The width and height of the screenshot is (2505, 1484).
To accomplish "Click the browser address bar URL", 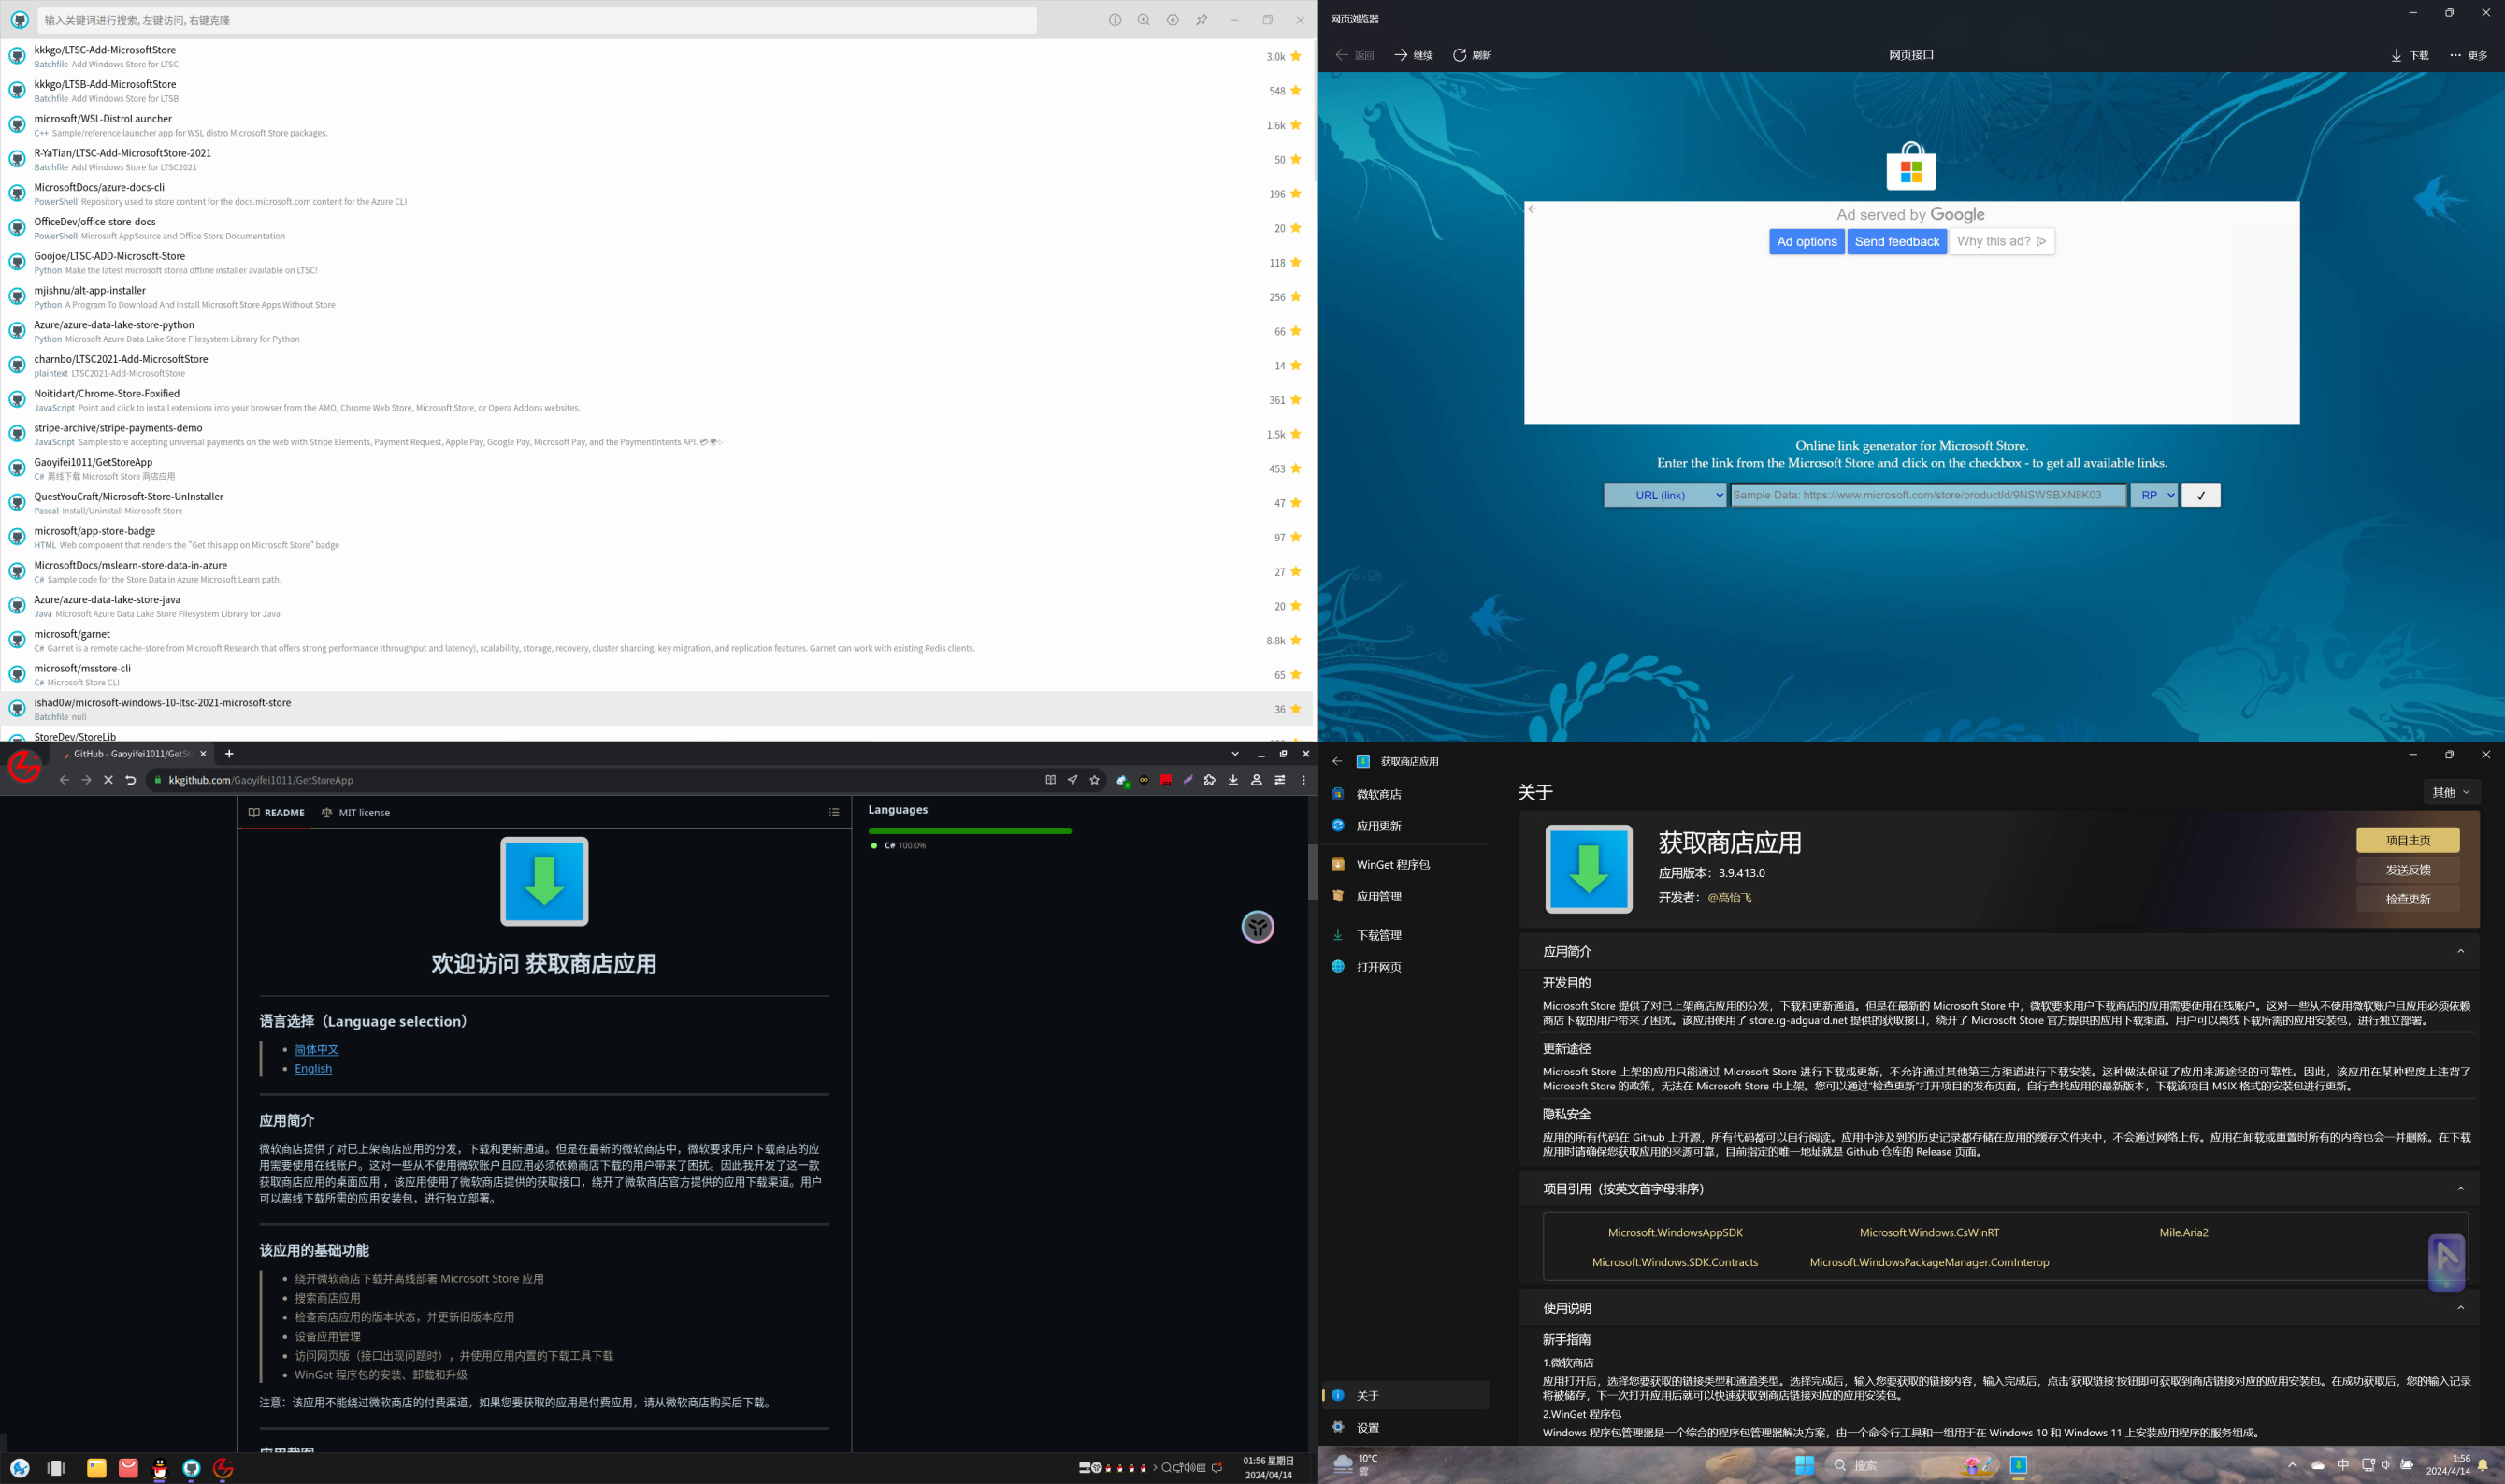I will point(261,780).
